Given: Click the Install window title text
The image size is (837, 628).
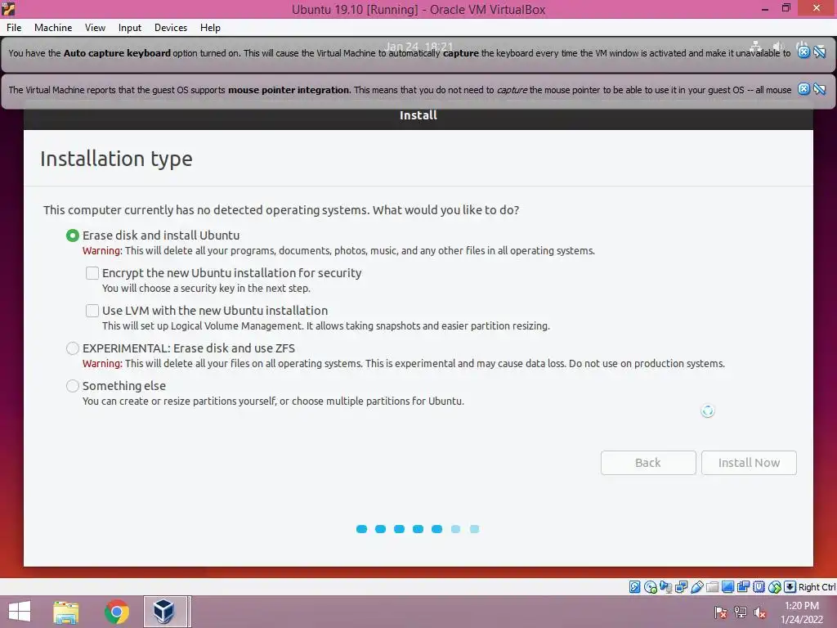Looking at the screenshot, I should [x=418, y=115].
